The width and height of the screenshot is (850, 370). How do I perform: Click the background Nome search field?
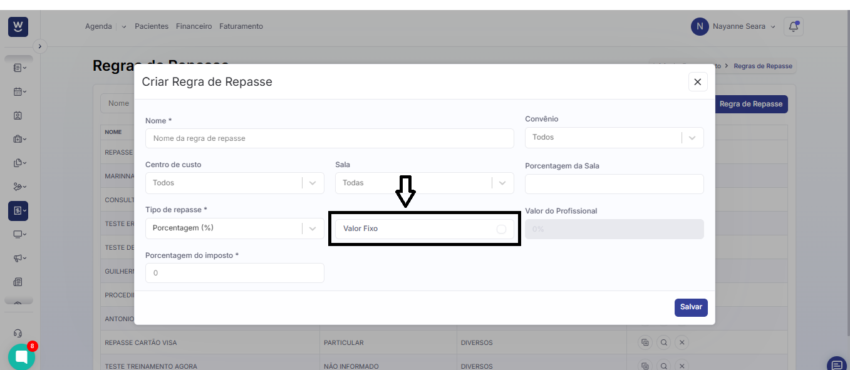point(118,103)
